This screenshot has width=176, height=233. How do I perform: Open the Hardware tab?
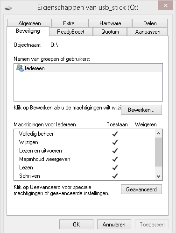coord(110,23)
